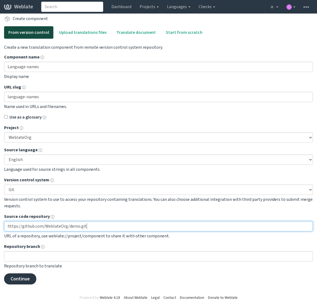Click info icon next to URL slug
The width and height of the screenshot is (317, 308).
[24, 87]
